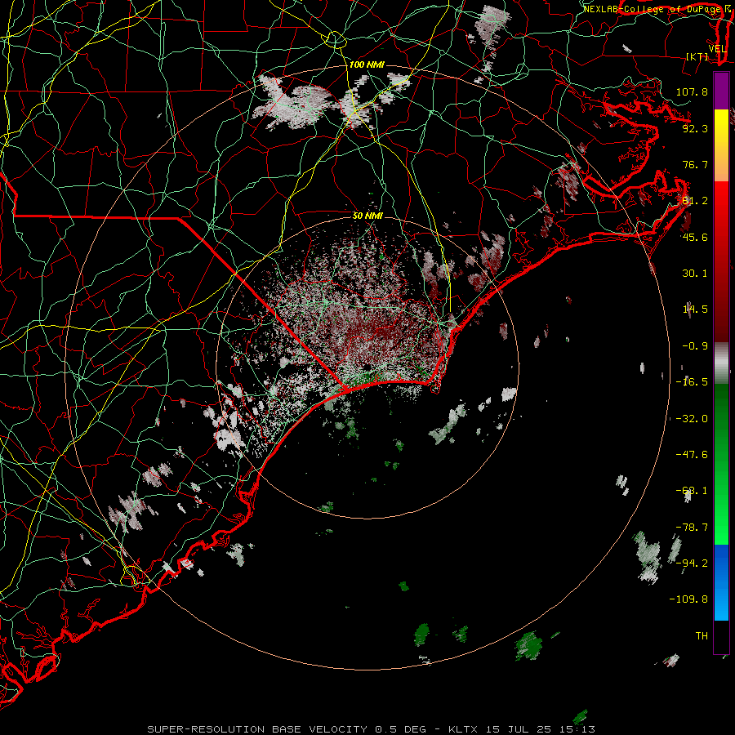The height and width of the screenshot is (735, 735).
Task: Click the 50 NMI range ring label
Action: coord(367,216)
